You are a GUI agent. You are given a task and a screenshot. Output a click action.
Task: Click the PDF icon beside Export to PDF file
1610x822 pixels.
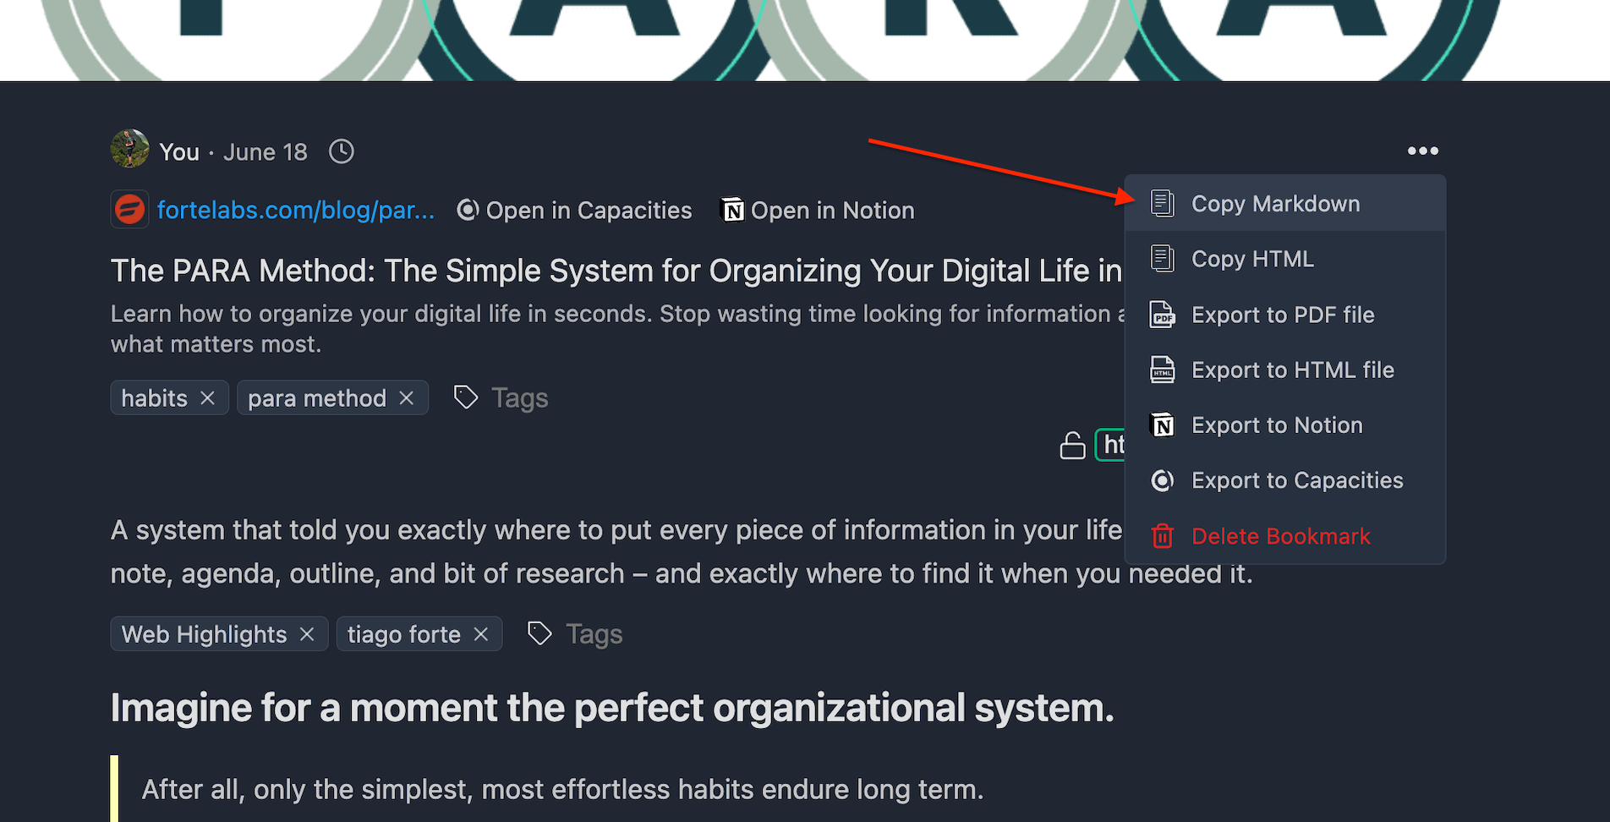coord(1163,314)
